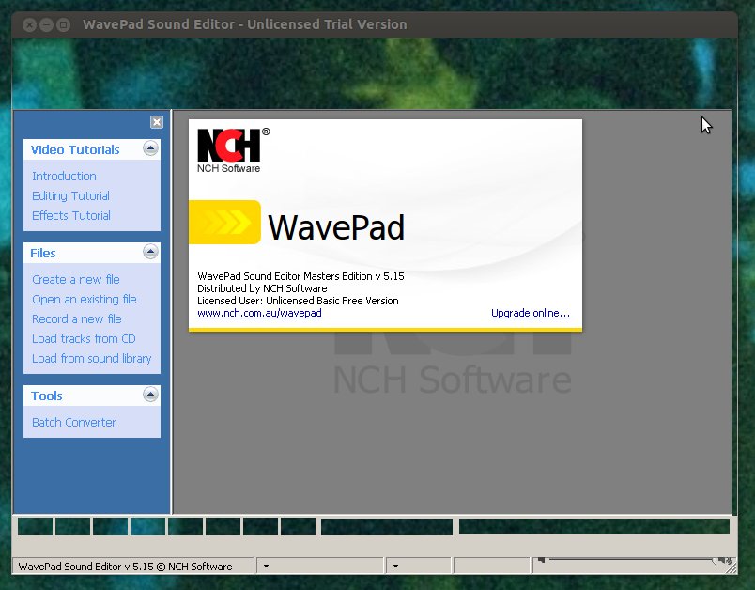Launch the Batch Converter tool
Image resolution: width=755 pixels, height=590 pixels.
tap(73, 423)
